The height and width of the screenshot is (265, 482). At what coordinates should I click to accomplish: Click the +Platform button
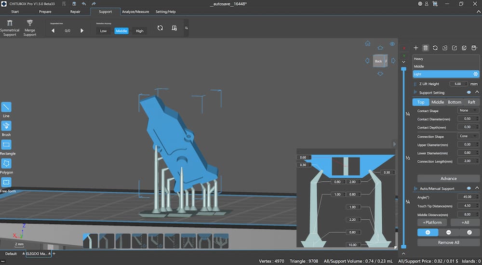(432, 222)
